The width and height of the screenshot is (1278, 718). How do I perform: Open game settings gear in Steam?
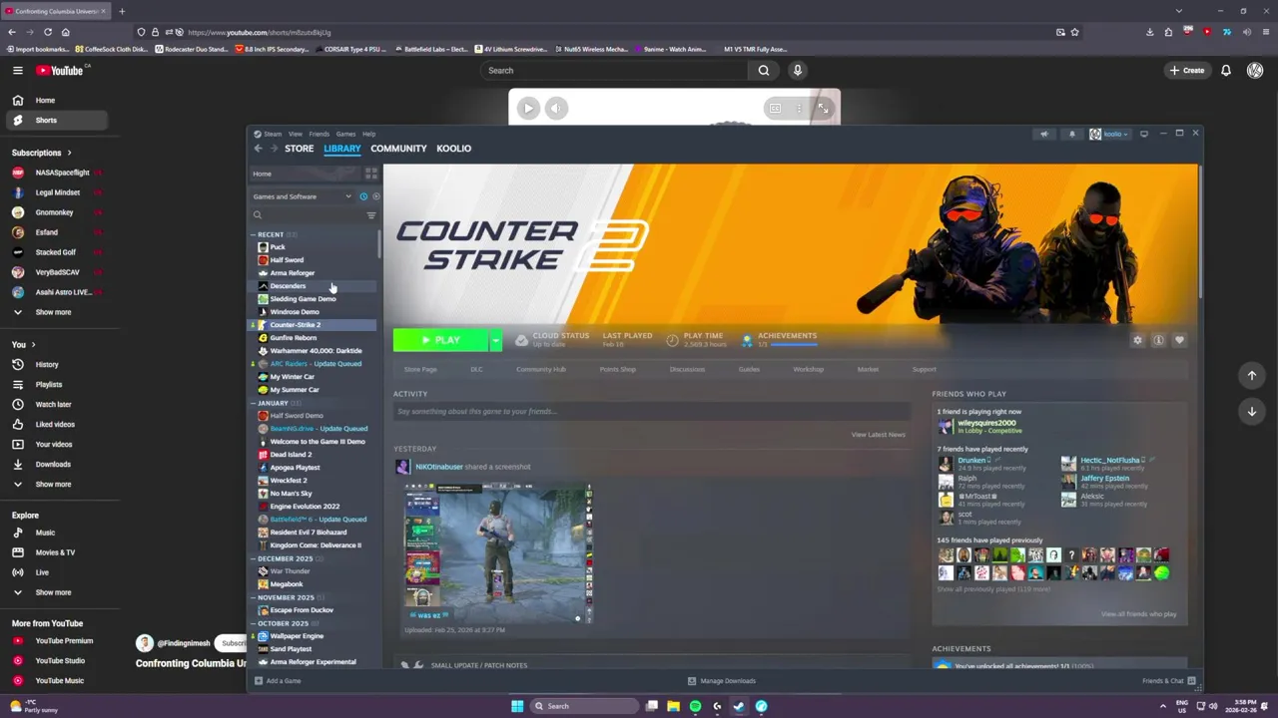tap(1137, 340)
